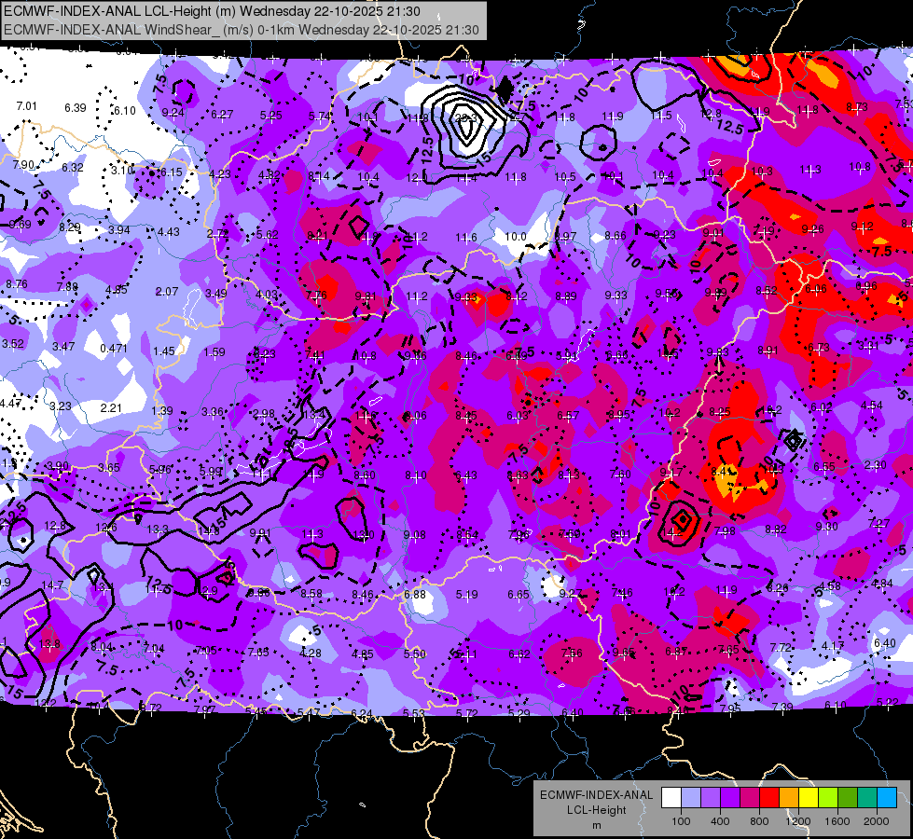Click the wind shear value 8.73
Viewport: 913px width, 839px height.
856,106
